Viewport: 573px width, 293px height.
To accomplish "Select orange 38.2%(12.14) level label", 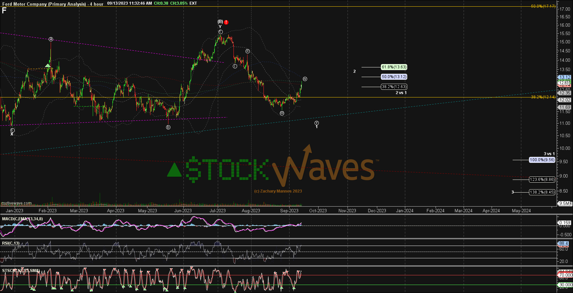I will [x=543, y=97].
